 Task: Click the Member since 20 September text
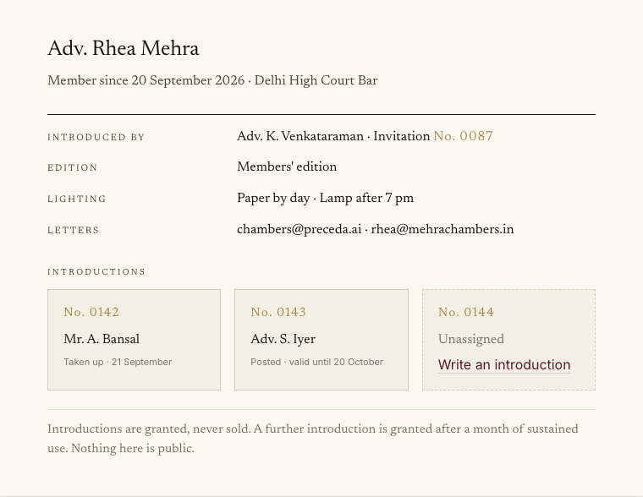click(x=146, y=80)
